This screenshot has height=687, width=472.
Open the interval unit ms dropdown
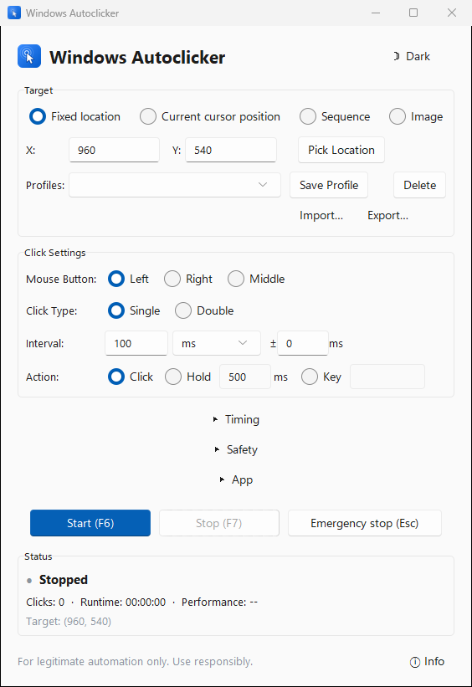click(217, 343)
